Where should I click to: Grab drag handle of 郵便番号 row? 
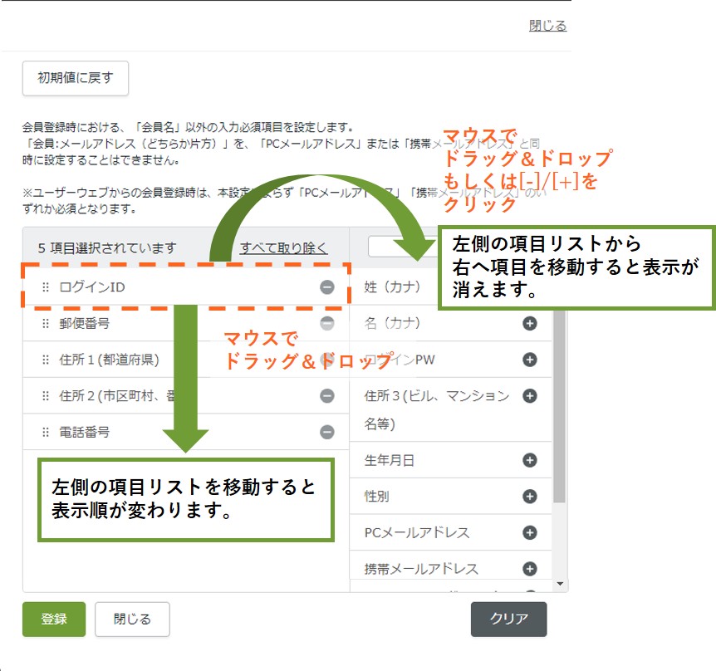45,324
